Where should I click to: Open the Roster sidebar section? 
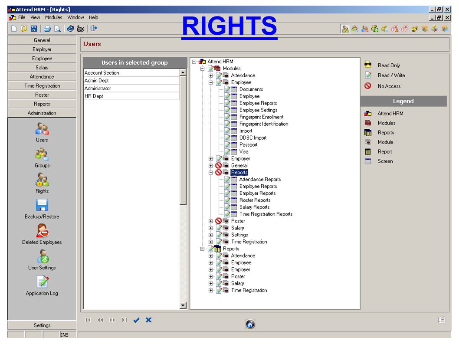42,95
